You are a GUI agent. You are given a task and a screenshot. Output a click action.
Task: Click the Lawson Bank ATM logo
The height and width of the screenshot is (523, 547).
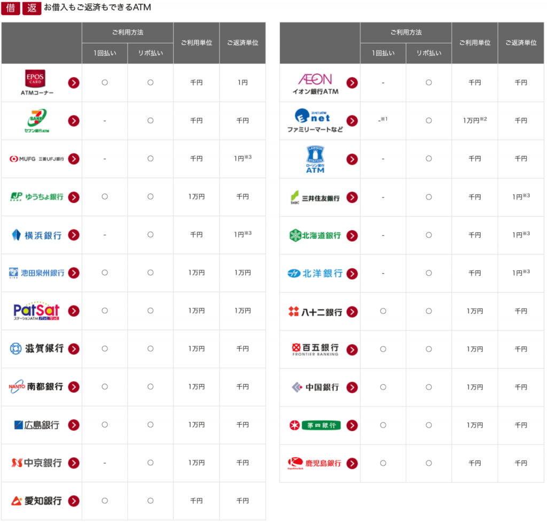pyautogui.click(x=315, y=159)
